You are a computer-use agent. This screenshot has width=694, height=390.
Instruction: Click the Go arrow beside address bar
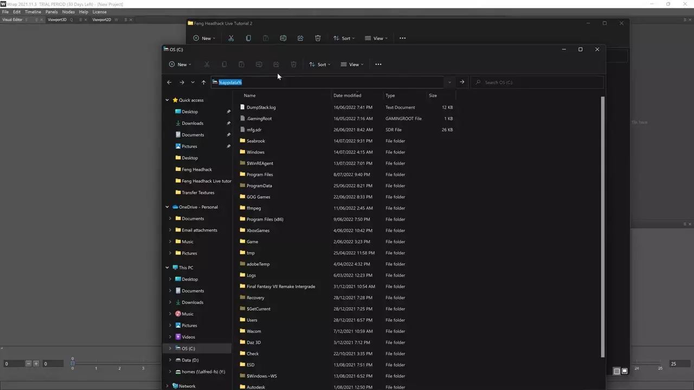click(462, 82)
